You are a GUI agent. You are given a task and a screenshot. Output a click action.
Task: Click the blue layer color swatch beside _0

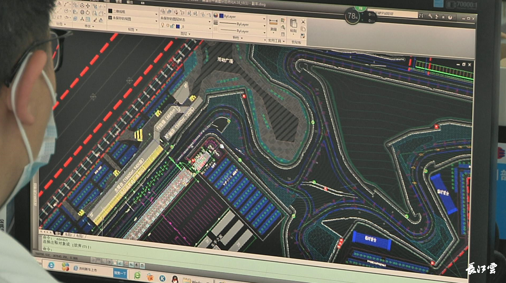click(x=178, y=27)
